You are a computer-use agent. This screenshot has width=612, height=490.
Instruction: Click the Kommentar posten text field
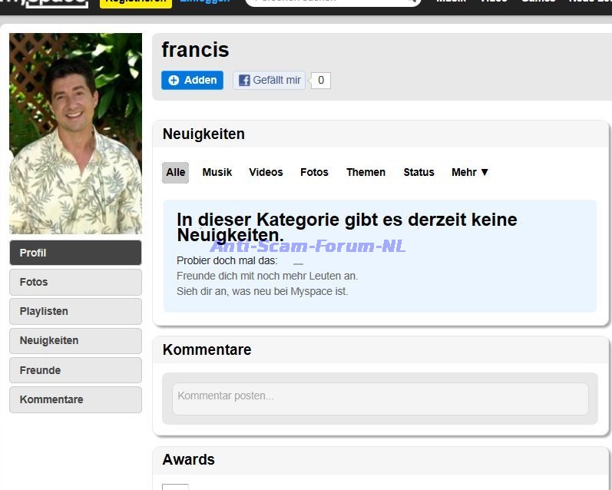380,396
